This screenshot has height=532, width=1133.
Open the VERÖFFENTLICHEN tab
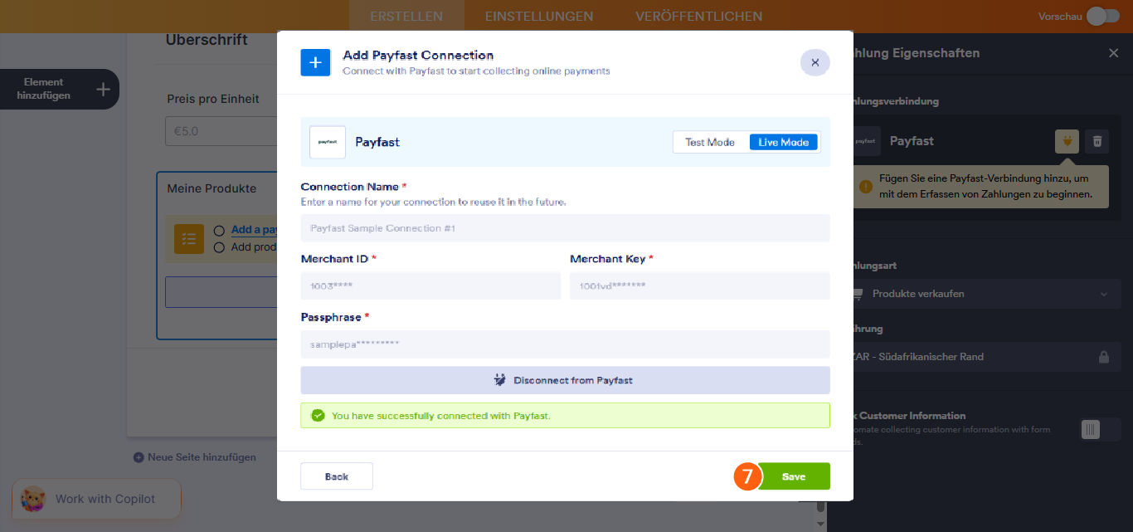click(x=698, y=16)
